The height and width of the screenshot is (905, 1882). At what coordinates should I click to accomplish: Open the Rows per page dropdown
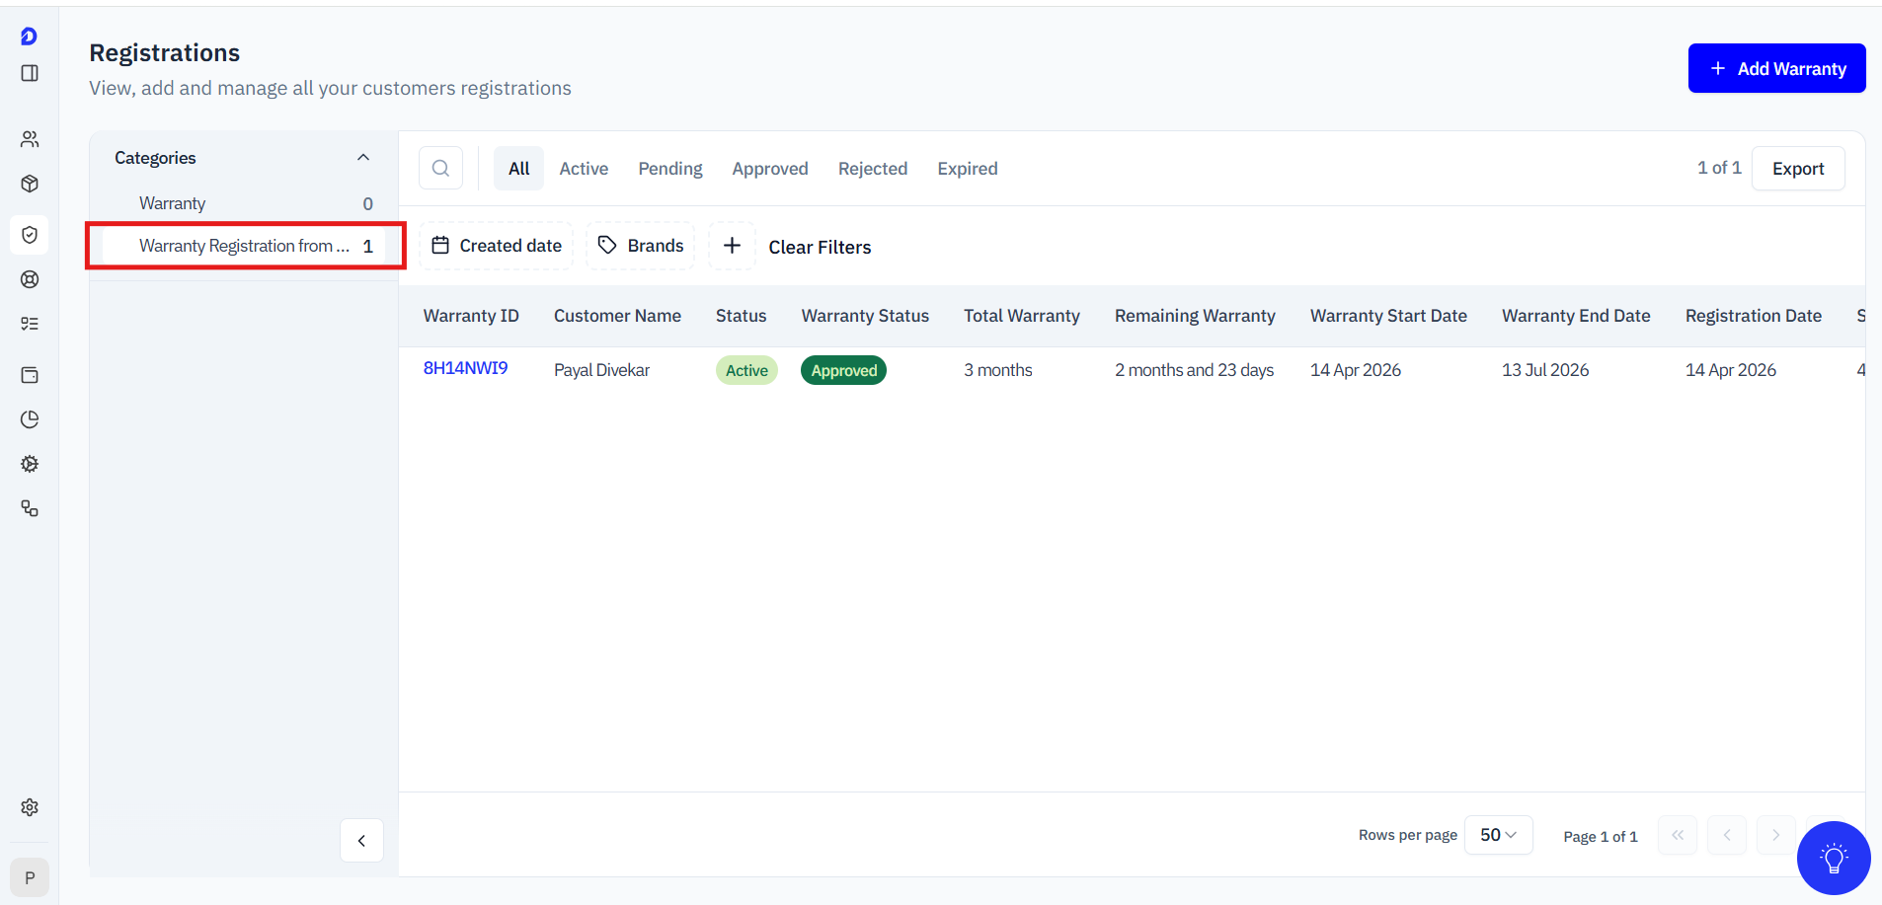click(1498, 835)
